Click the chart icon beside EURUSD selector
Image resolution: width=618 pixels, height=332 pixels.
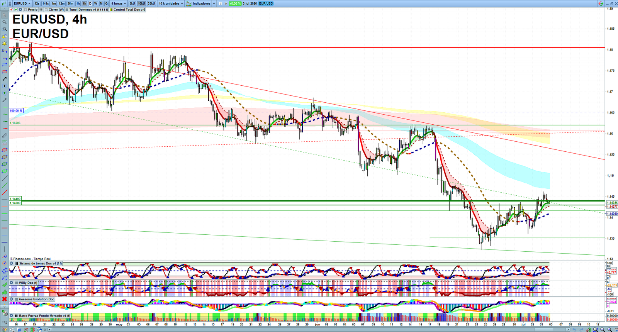[3, 3]
